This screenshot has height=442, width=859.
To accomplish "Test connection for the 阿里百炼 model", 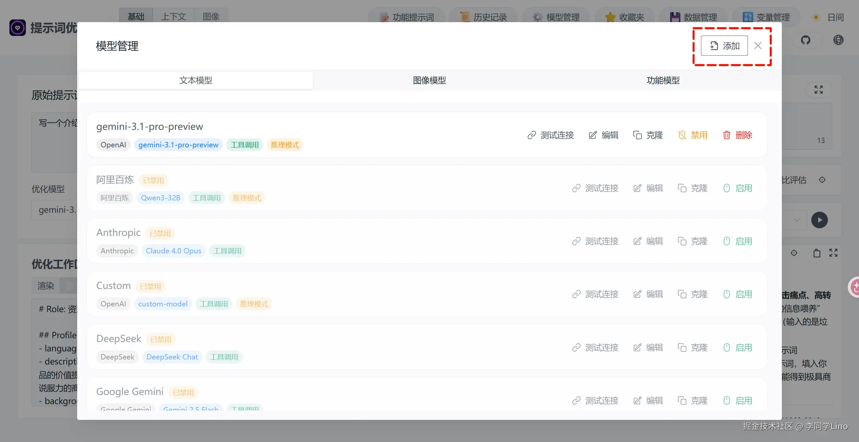I will tap(595, 188).
